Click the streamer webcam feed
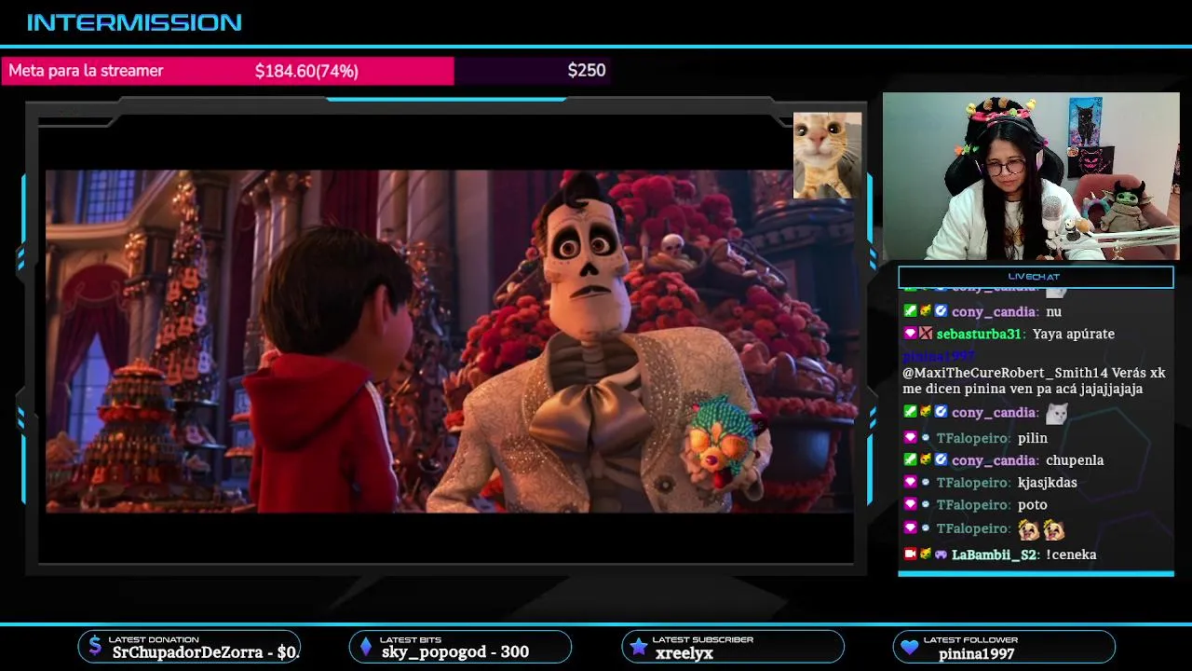The width and height of the screenshot is (1192, 671). click(1031, 176)
